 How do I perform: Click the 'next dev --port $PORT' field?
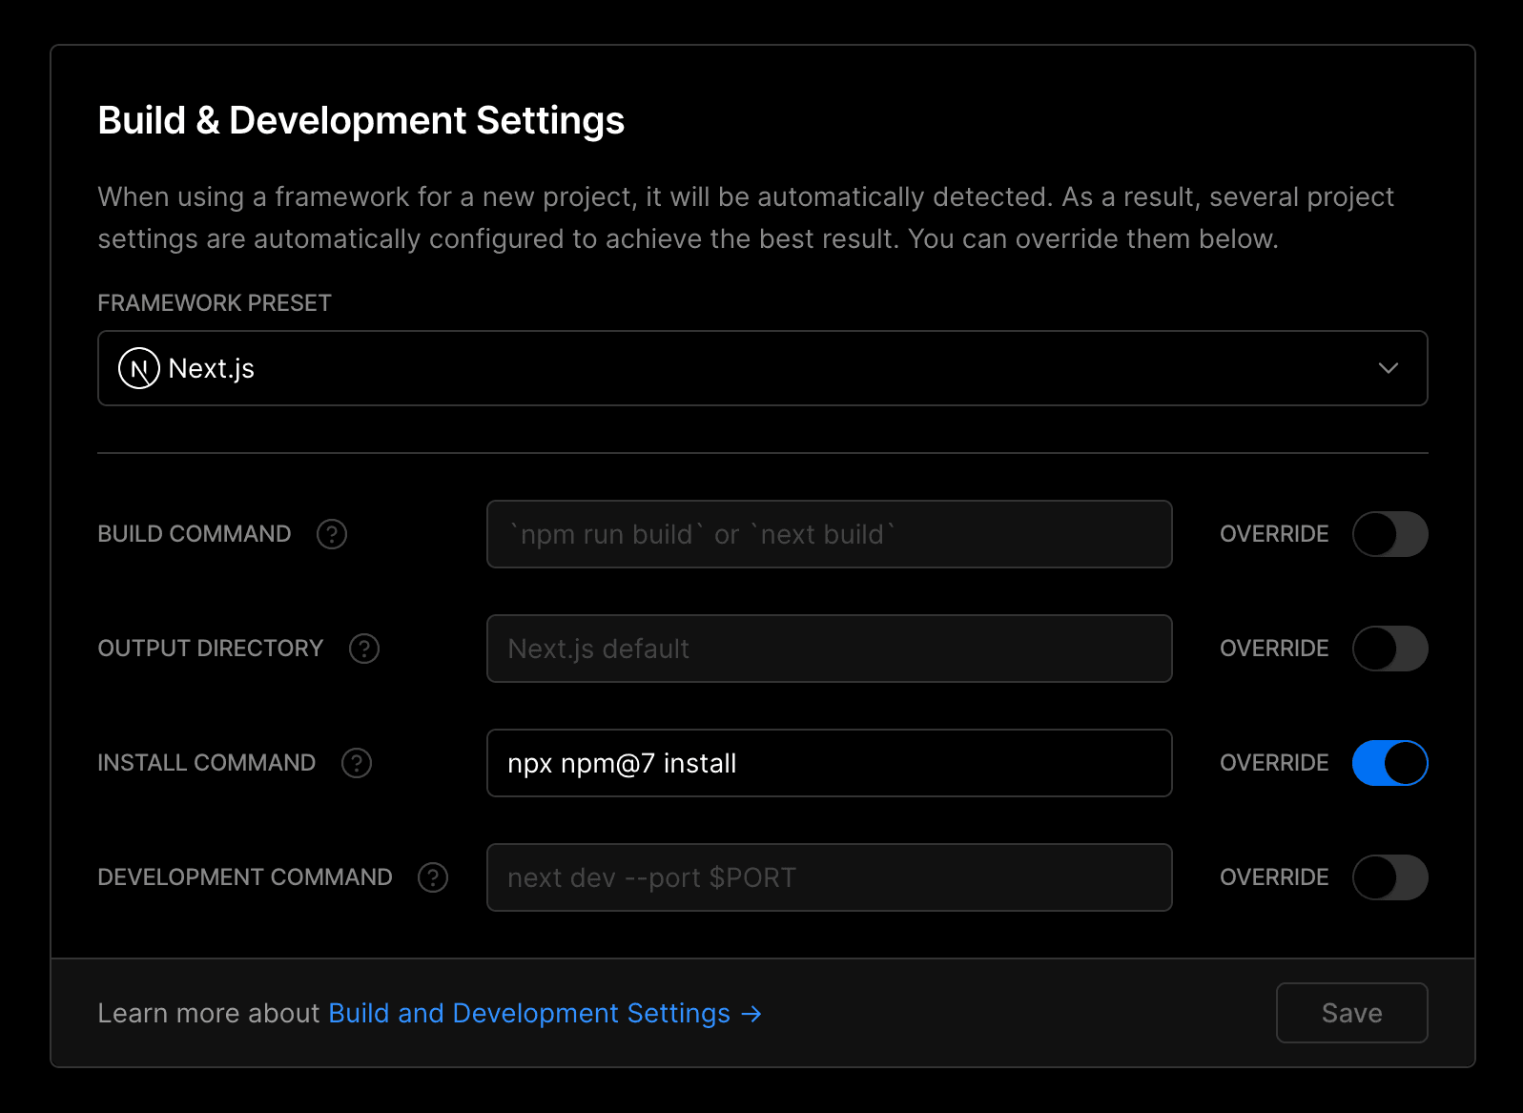tap(828, 877)
